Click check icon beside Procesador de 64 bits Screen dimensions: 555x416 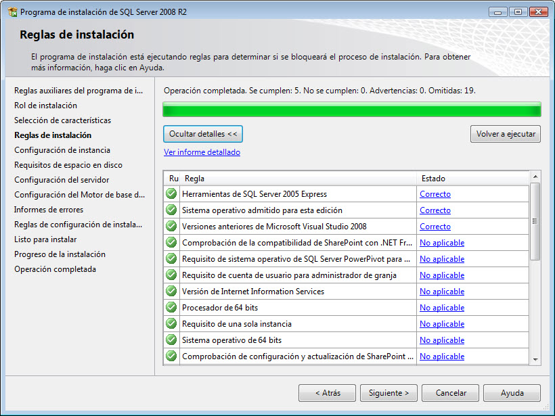coord(171,308)
